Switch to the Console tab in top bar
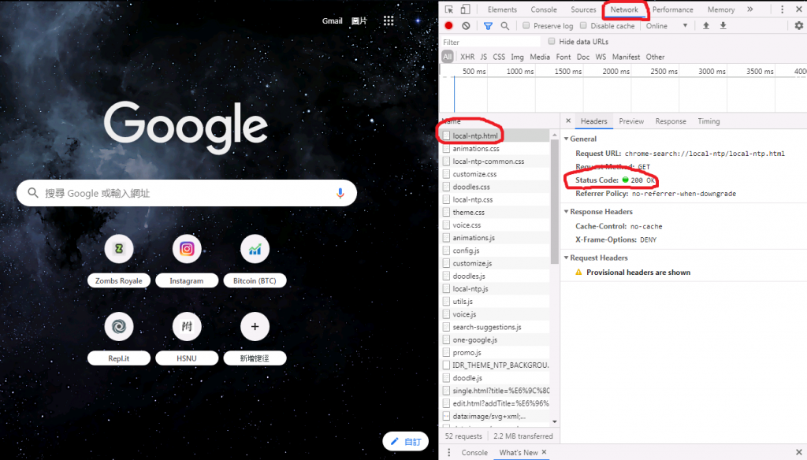Image resolution: width=807 pixels, height=460 pixels. tap(544, 9)
